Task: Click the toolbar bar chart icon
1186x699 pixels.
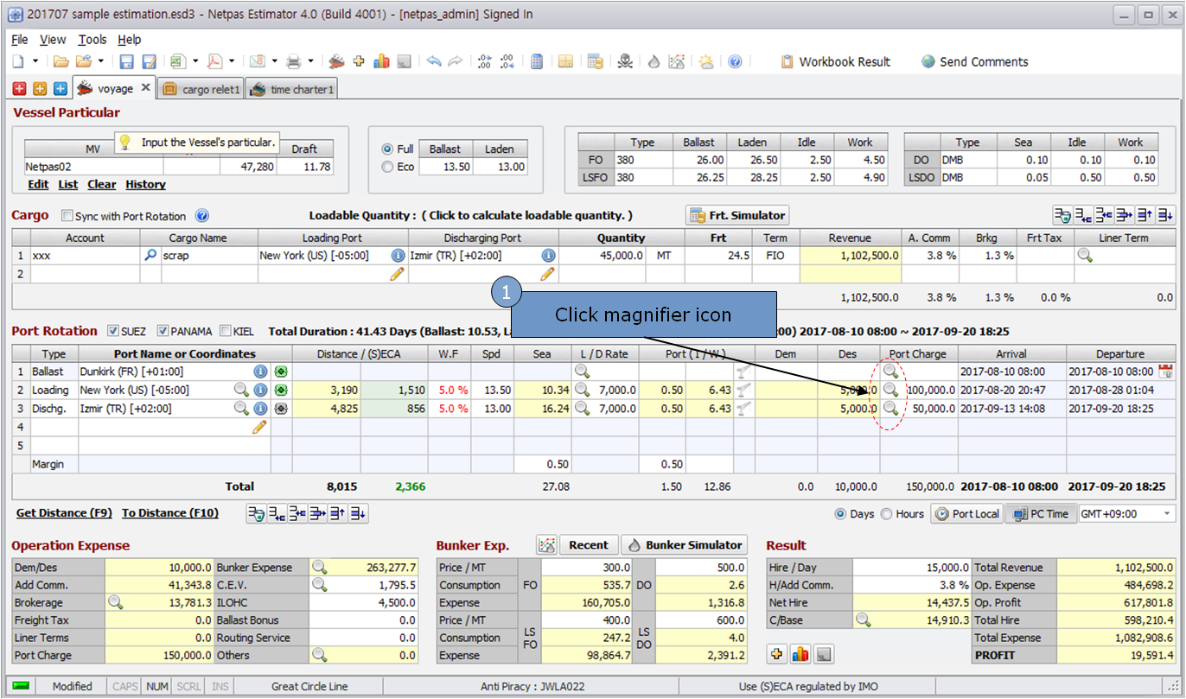Action: [x=381, y=61]
